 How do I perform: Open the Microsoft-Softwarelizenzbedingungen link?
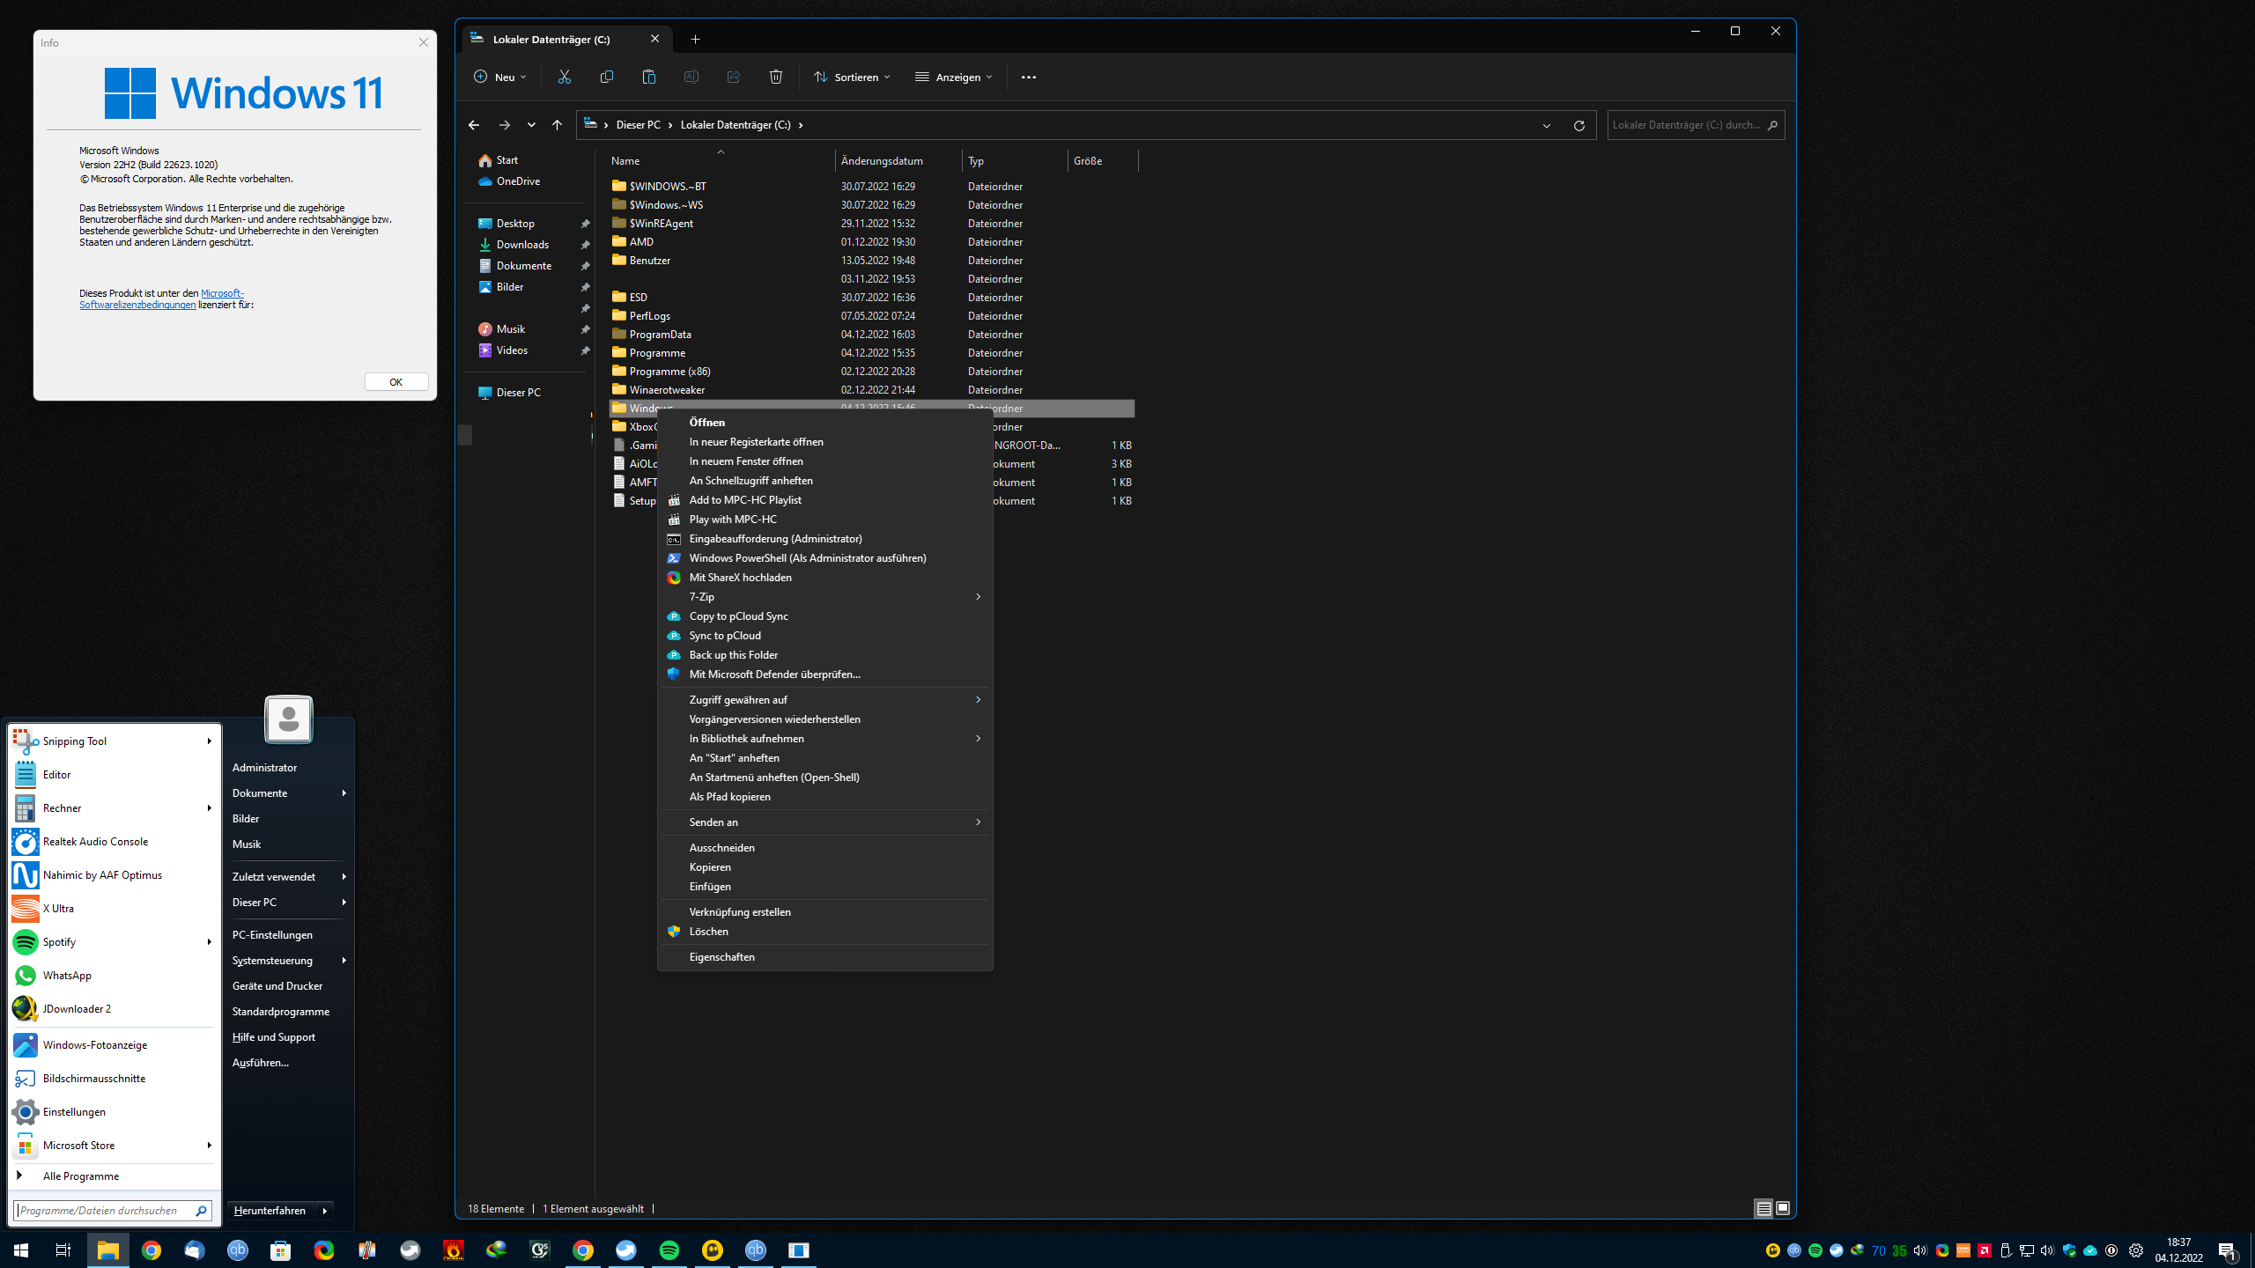pos(138,305)
